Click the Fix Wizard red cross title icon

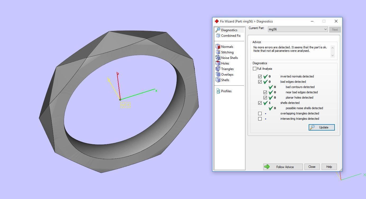tap(217, 21)
